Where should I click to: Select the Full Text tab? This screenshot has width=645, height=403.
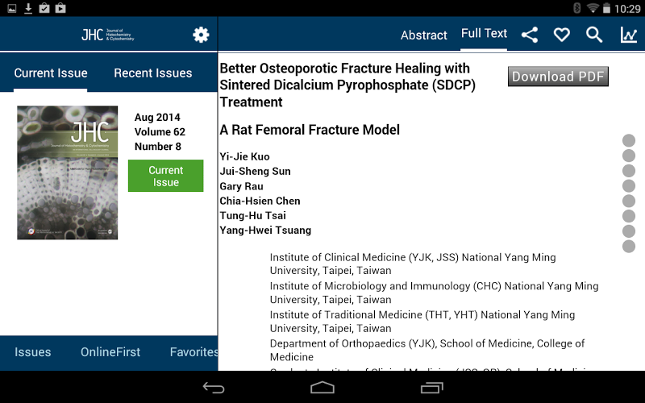click(x=484, y=34)
